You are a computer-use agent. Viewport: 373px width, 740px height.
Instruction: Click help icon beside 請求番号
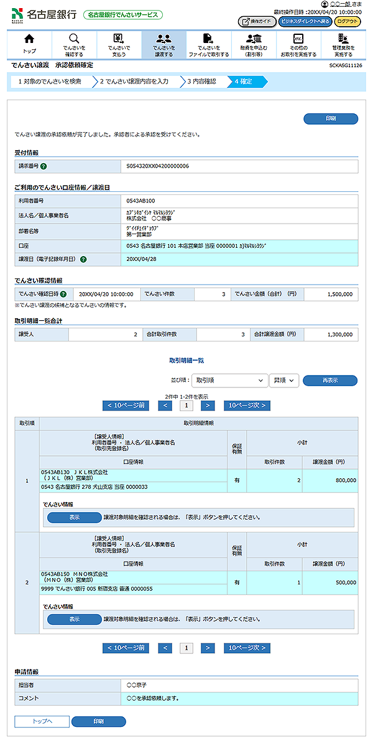[44, 166]
